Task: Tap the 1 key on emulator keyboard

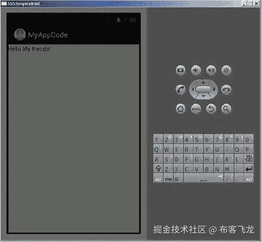Action: 158,139
